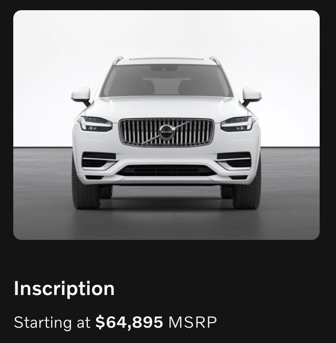Click the MSRP label text

click(193, 322)
